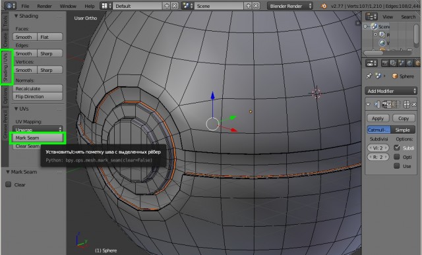
Task: Collapse the Shading panel
Action: 16,16
